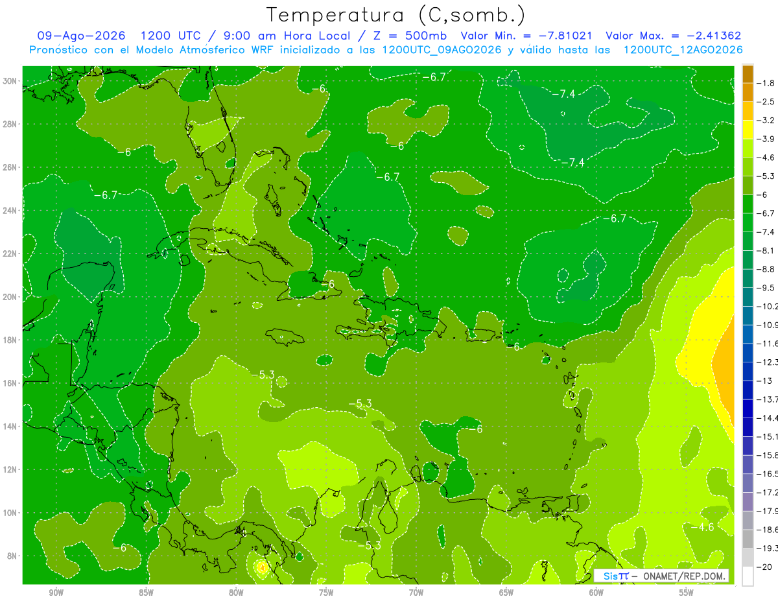Image resolution: width=778 pixels, height=601 pixels.
Task: Click the '22N' latitude axis label
Action: click(x=10, y=253)
